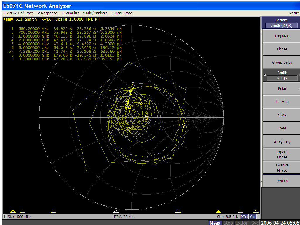Open the 2 Response menu
300x225 pixels.
point(47,13)
